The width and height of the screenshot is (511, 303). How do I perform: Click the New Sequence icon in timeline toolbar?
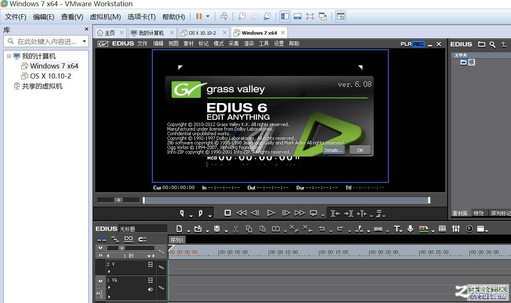(179, 229)
